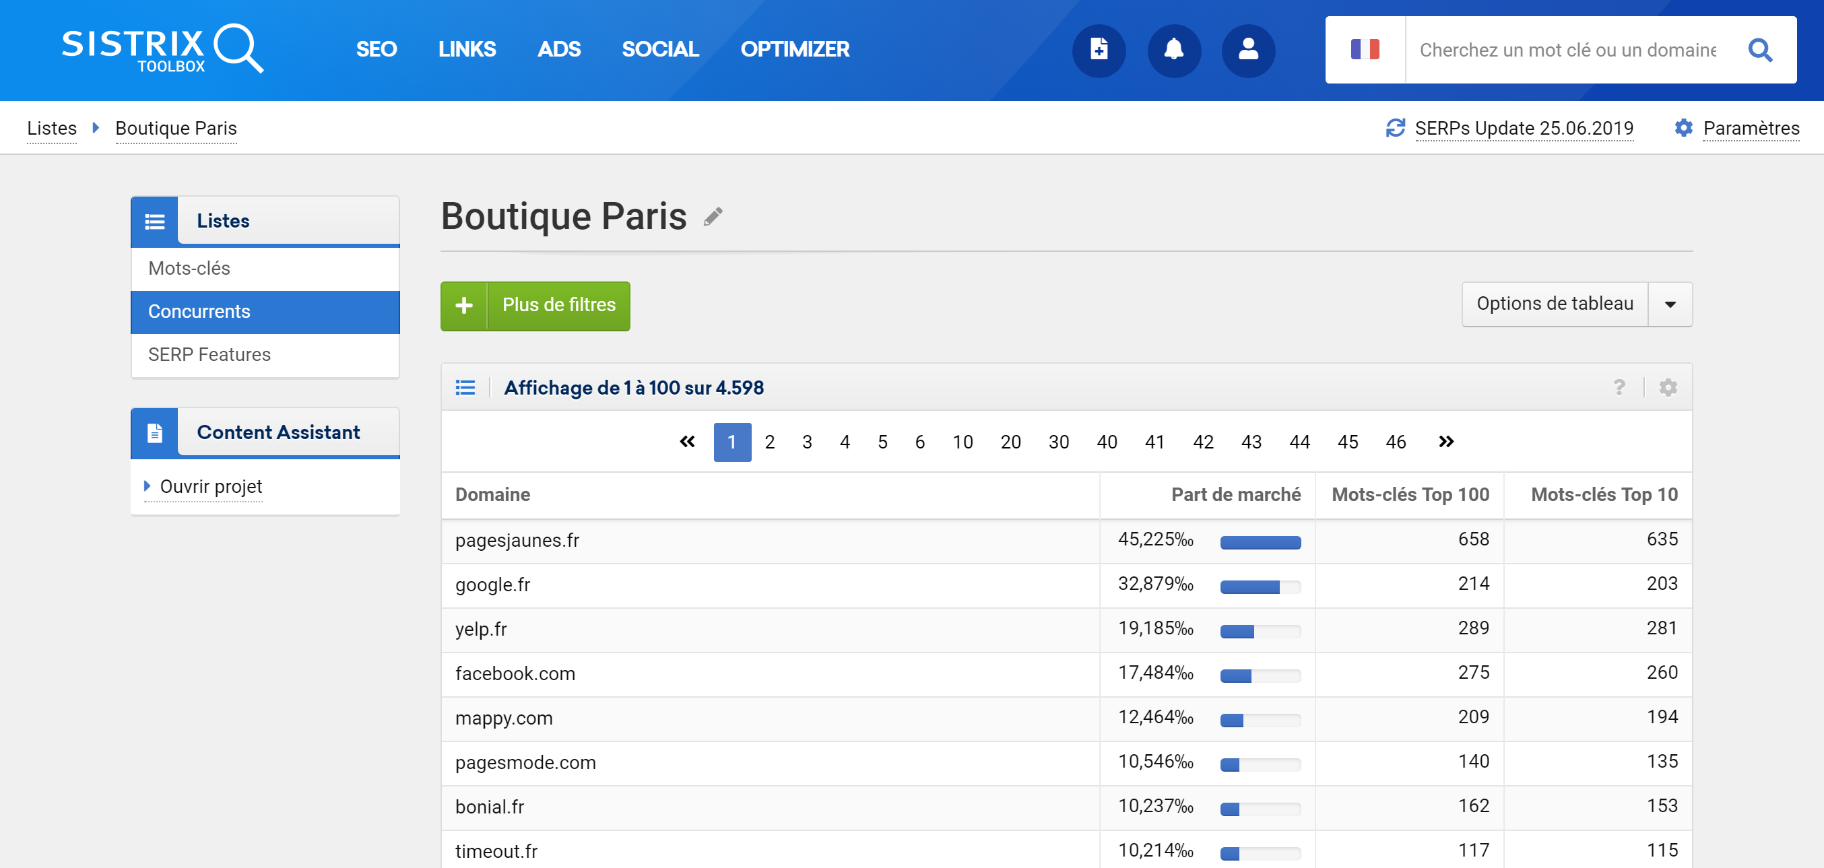Image resolution: width=1824 pixels, height=868 pixels.
Task: Click the pagesmode.com domain row
Action: click(x=1066, y=763)
